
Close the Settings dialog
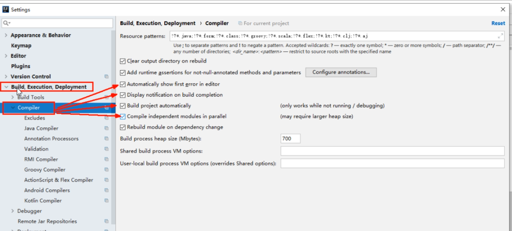coord(503,9)
